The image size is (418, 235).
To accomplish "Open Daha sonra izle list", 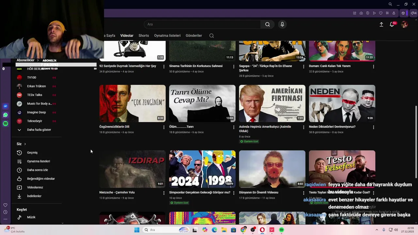I will pos(38,170).
